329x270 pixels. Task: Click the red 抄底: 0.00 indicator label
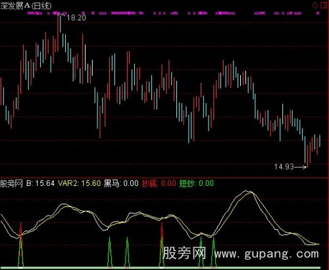(159, 183)
